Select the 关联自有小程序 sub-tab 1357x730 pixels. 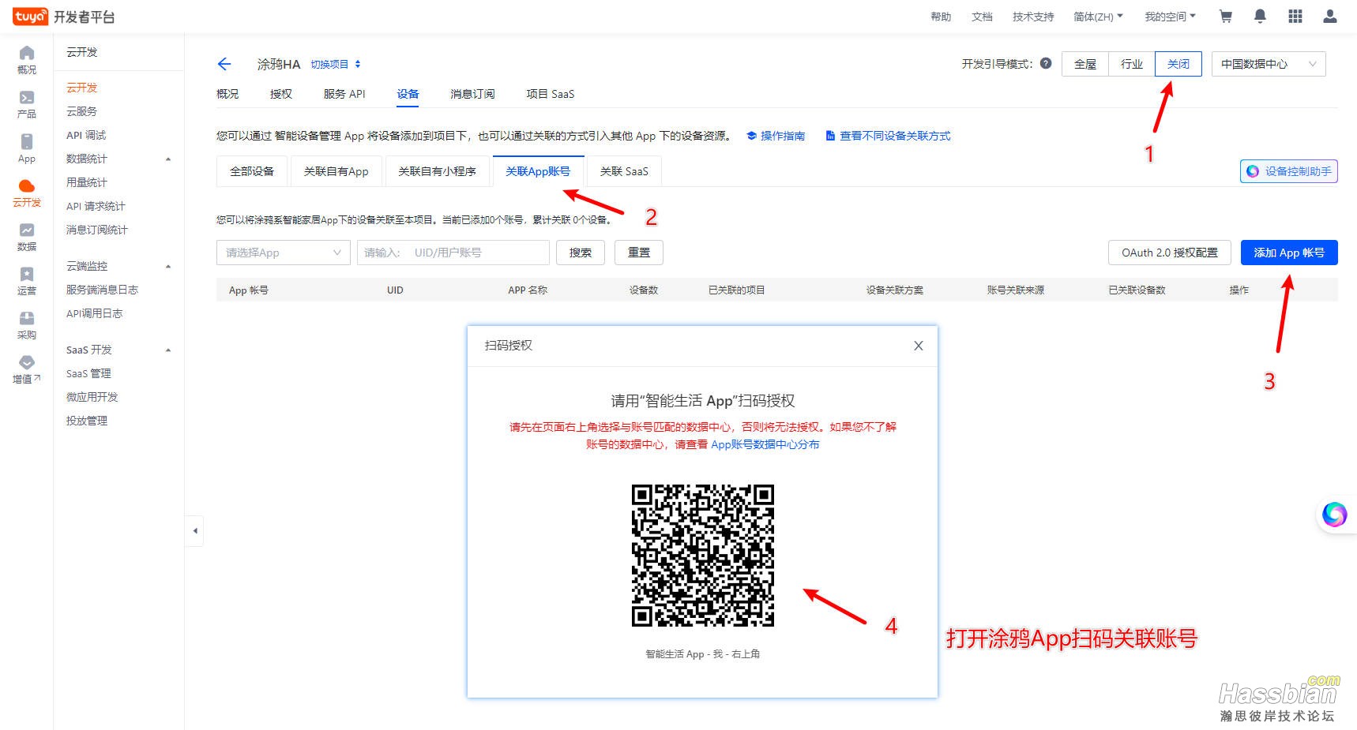coord(438,171)
